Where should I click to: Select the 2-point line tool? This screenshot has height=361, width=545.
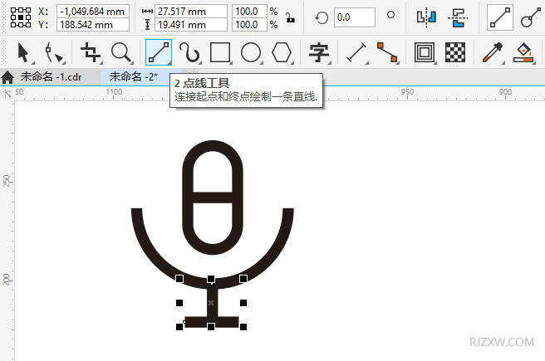pyautogui.click(x=158, y=53)
